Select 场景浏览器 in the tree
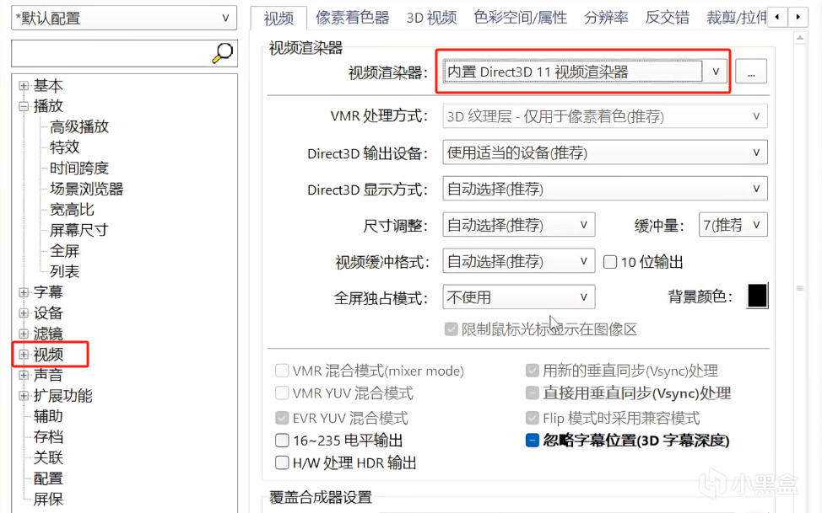 pyautogui.click(x=86, y=189)
